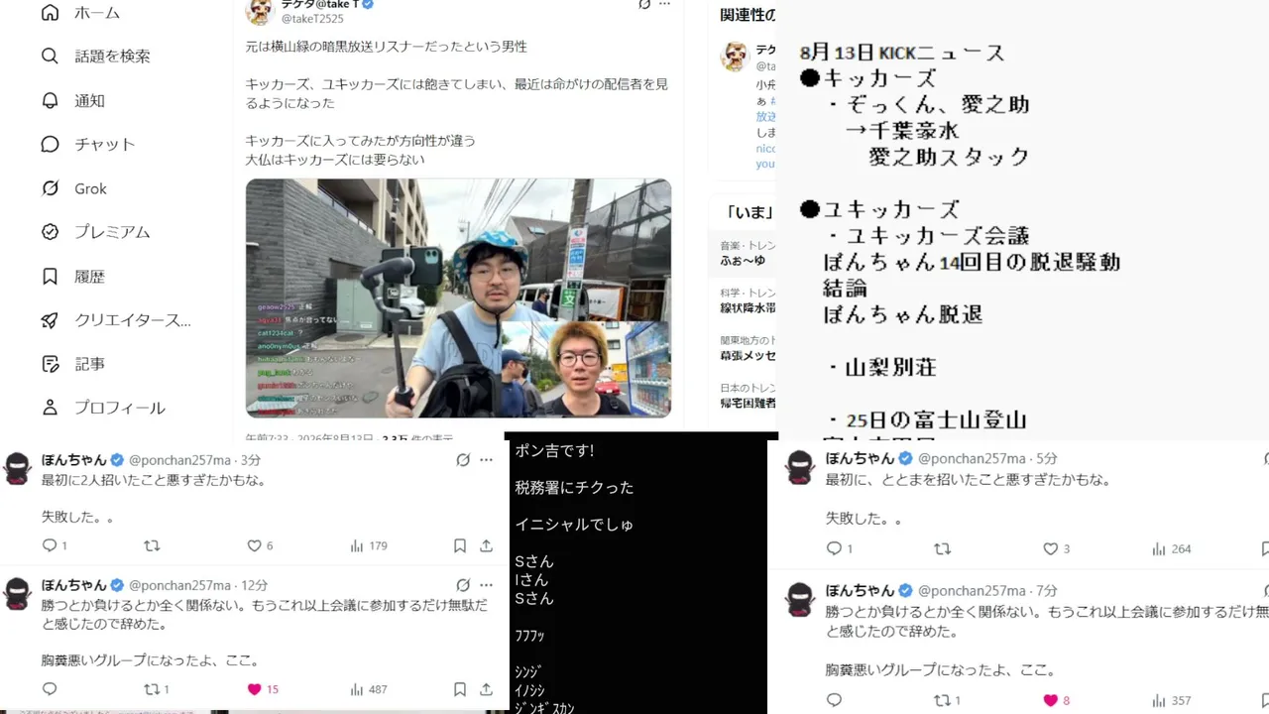The width and height of the screenshot is (1269, 714).
Task: Repost the 7分 ぽんちゃん post
Action: coord(943,700)
